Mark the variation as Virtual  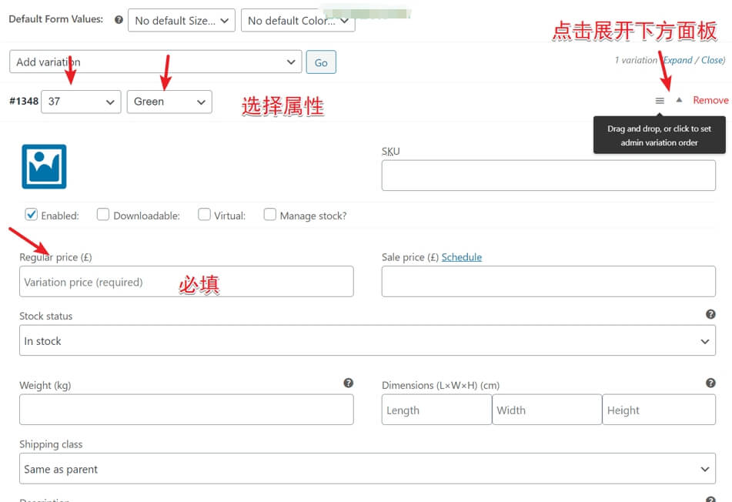coord(204,215)
